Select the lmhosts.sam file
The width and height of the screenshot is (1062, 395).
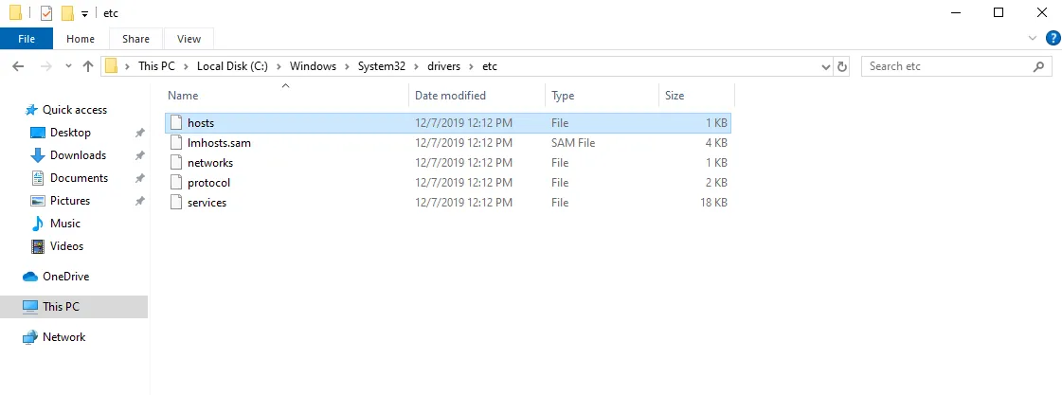pos(448,143)
